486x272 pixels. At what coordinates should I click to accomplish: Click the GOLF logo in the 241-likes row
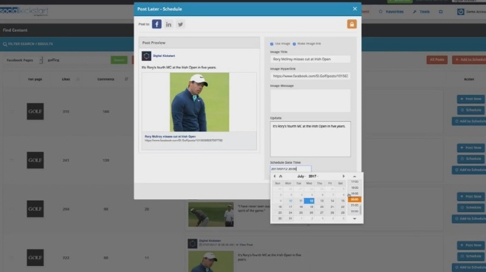tap(35, 160)
